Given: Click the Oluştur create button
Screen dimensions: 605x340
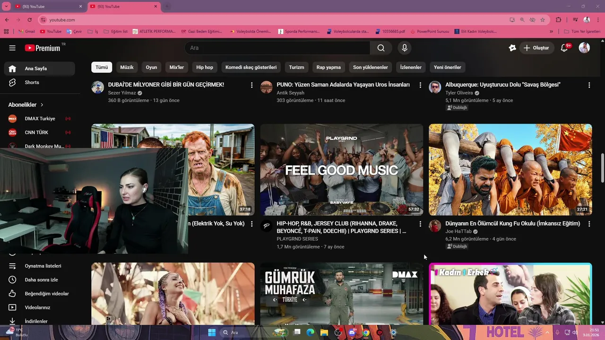Looking at the screenshot, I should coord(536,48).
